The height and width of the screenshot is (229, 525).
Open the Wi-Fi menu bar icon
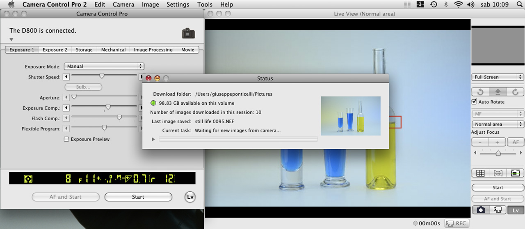click(458, 4)
